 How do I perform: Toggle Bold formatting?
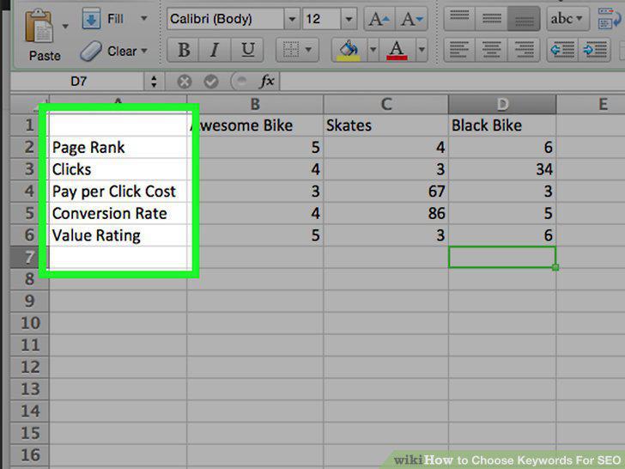click(x=184, y=50)
